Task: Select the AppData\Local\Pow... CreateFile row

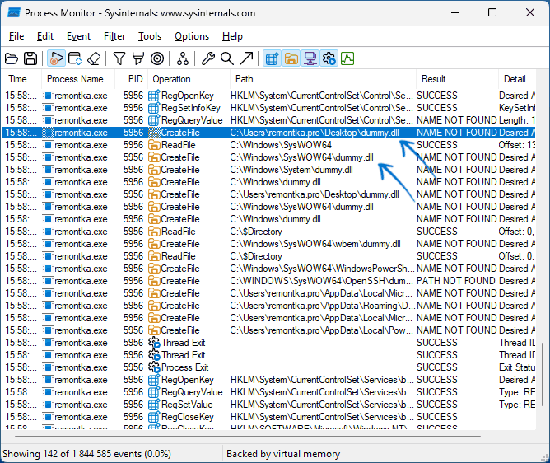Action: 268,330
